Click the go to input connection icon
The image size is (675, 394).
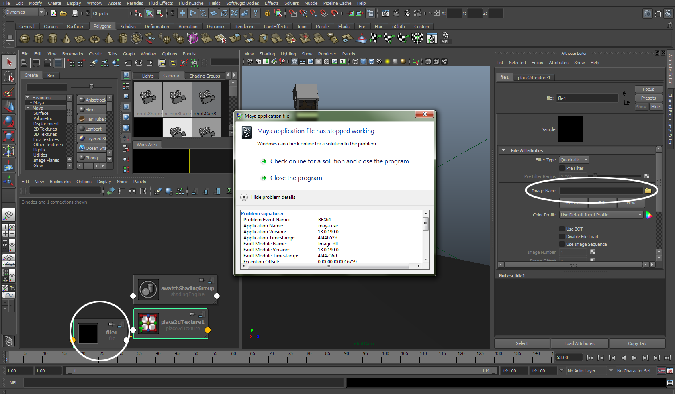626,94
